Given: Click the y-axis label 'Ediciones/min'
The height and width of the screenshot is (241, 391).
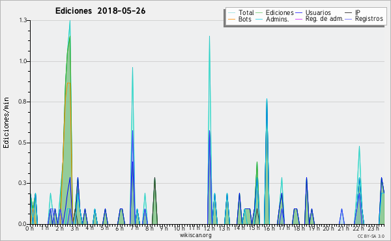Looking at the screenshot, I should 6,122.
